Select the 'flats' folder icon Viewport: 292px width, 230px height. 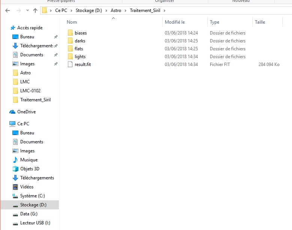point(70,49)
